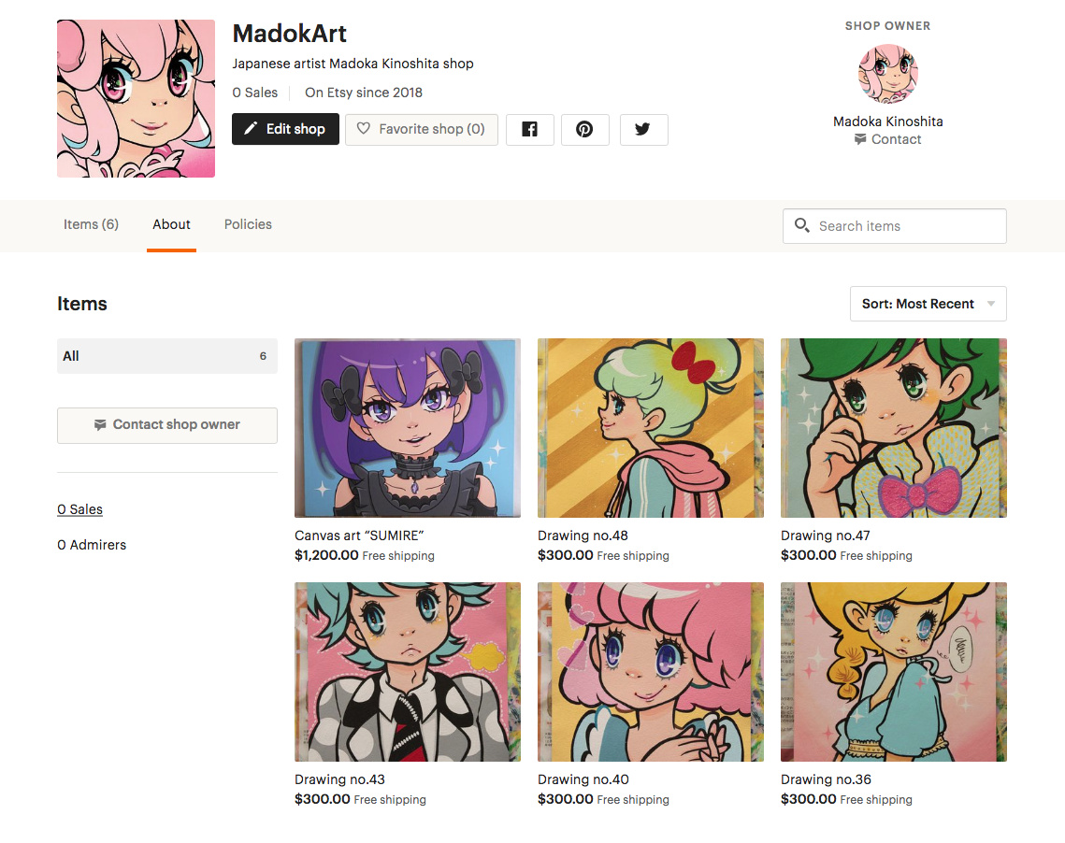Share shop on Twitter icon
This screenshot has width=1065, height=843.
coord(643,129)
